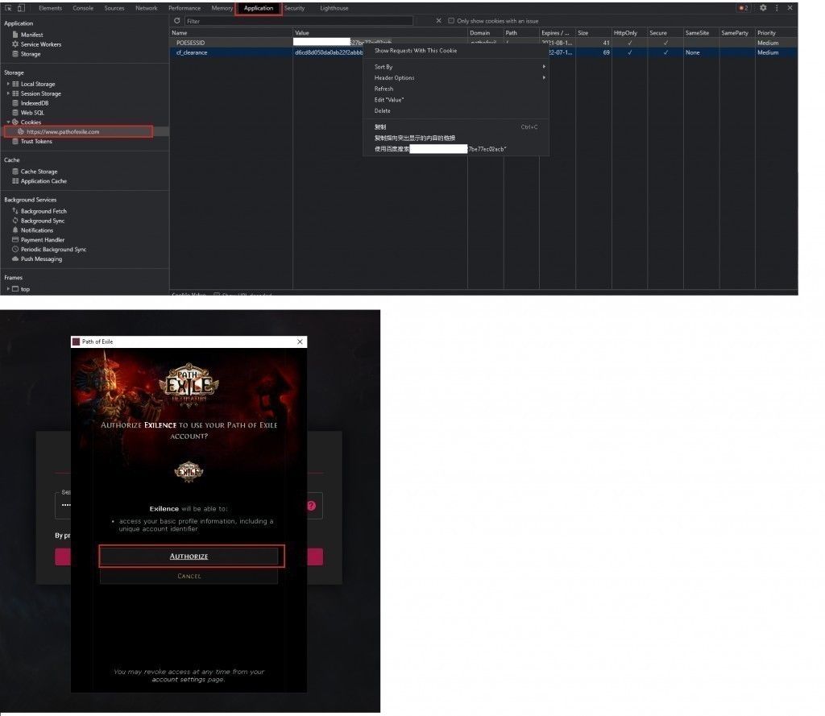Toggle the device toolbar icon
The width and height of the screenshot is (825, 716).
(x=20, y=8)
